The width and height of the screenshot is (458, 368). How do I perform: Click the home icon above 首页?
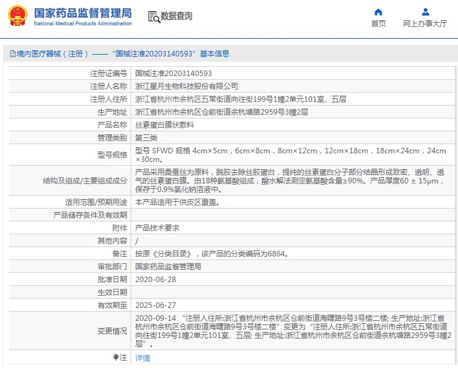[x=378, y=12]
